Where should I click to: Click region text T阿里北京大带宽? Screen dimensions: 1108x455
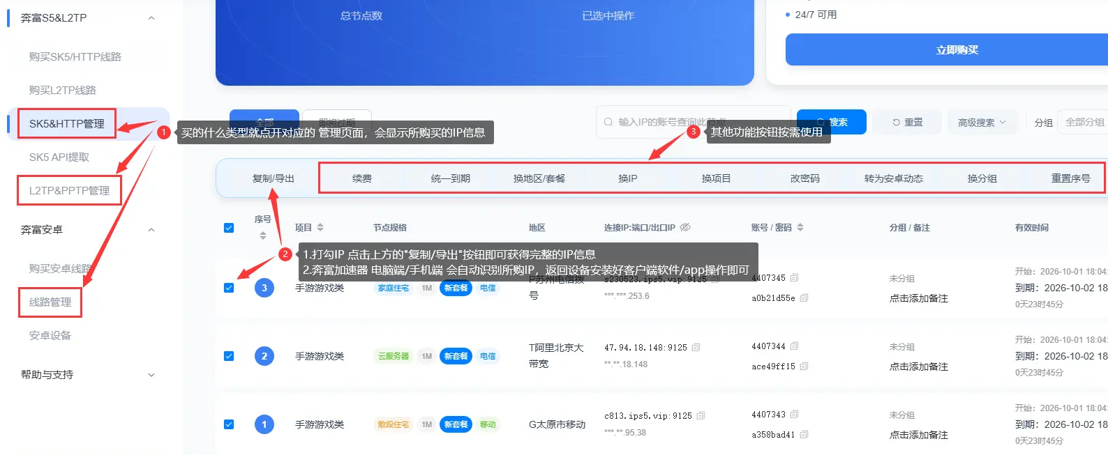click(x=556, y=355)
